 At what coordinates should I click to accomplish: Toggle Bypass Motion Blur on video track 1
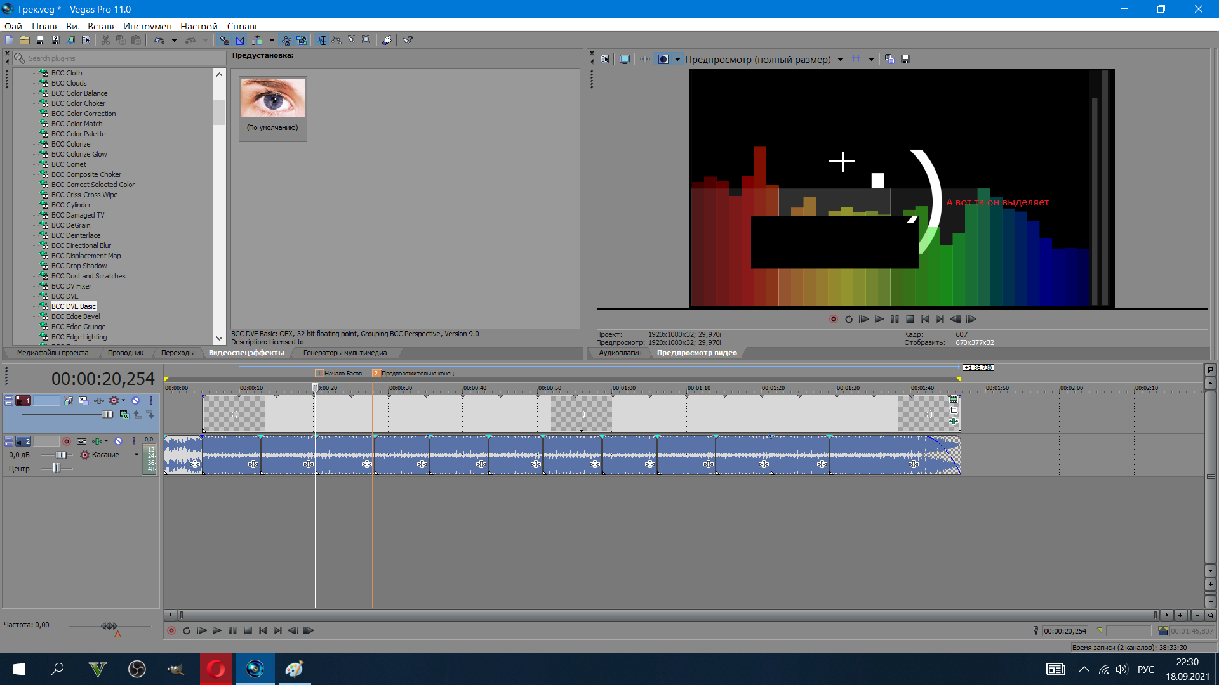[68, 401]
